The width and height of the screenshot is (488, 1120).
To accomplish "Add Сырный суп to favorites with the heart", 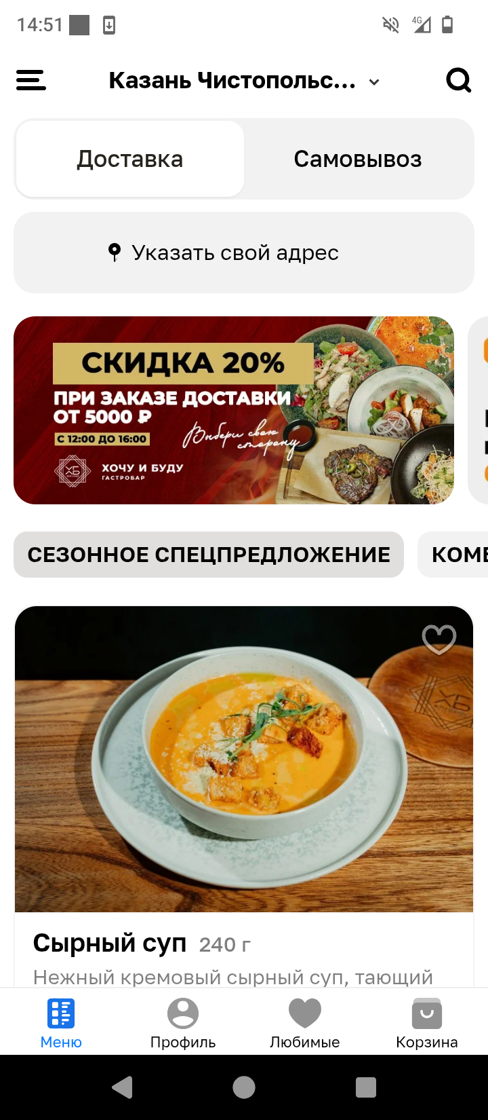I will pos(439,639).
